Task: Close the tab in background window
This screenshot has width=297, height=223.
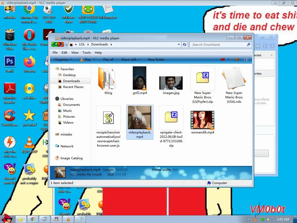Action: tap(272, 55)
